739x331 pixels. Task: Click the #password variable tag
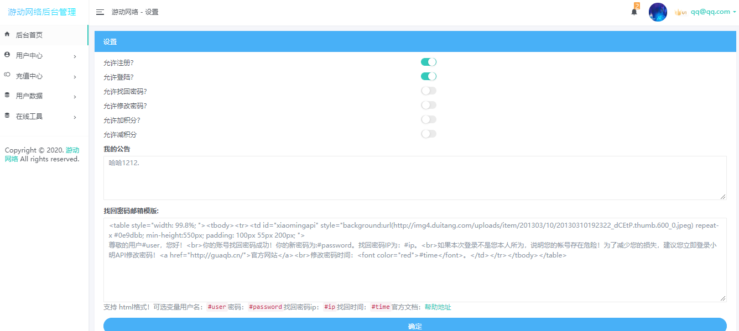click(265, 307)
